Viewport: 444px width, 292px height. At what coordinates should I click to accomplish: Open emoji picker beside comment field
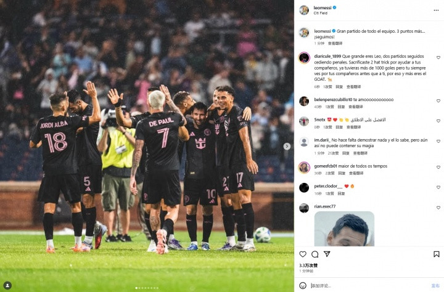coord(303,285)
